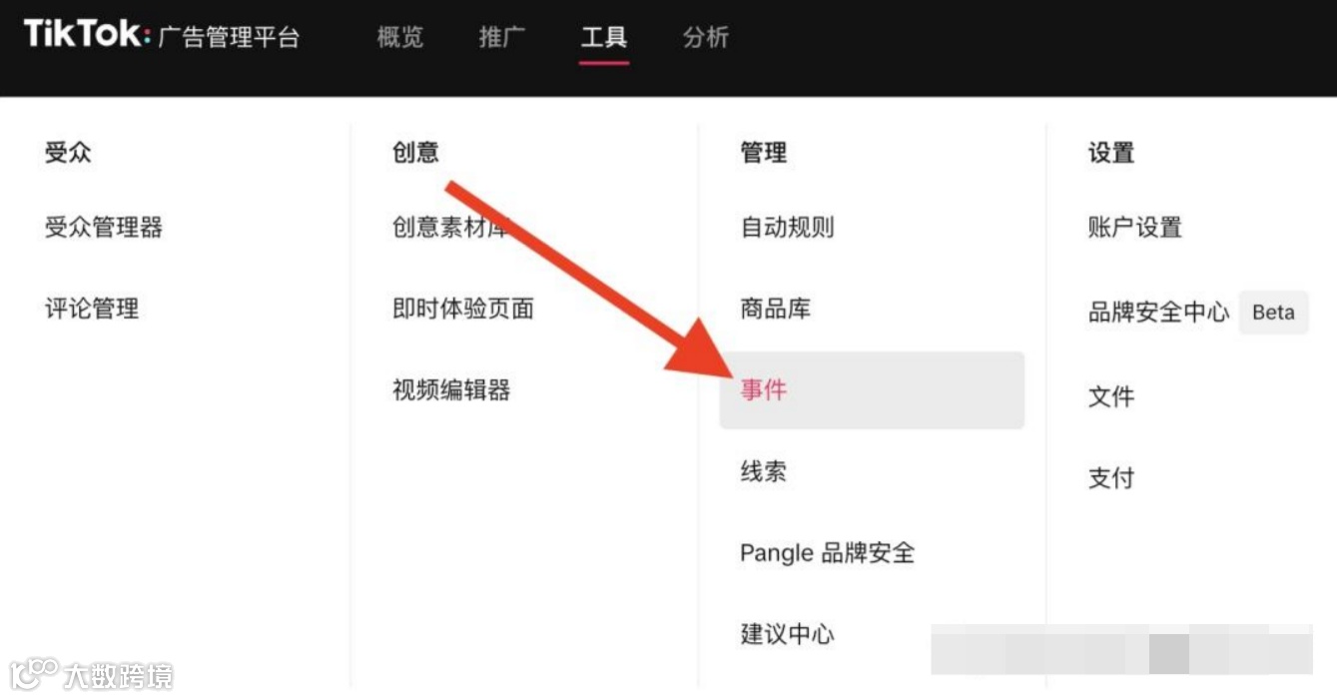Launch the 视频编辑器
This screenshot has height=699, width=1337.
[x=451, y=389]
